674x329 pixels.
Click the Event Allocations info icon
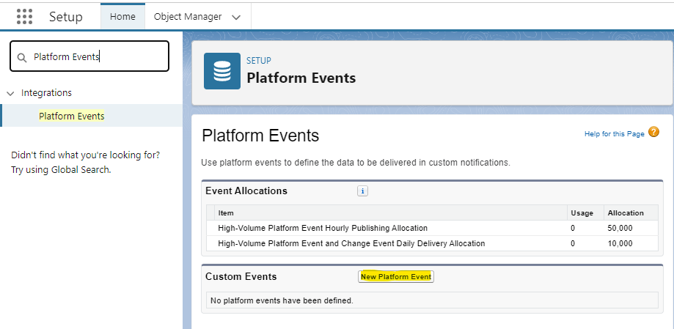362,191
